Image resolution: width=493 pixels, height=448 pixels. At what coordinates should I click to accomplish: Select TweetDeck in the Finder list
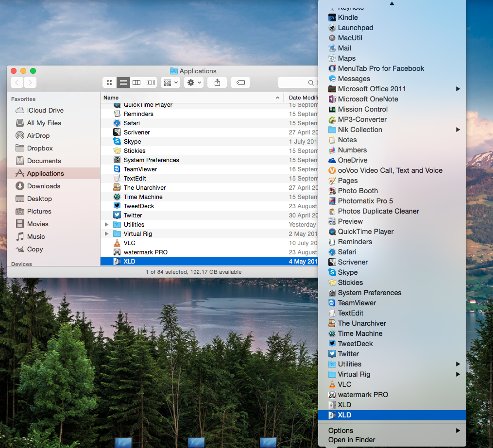(x=209, y=206)
